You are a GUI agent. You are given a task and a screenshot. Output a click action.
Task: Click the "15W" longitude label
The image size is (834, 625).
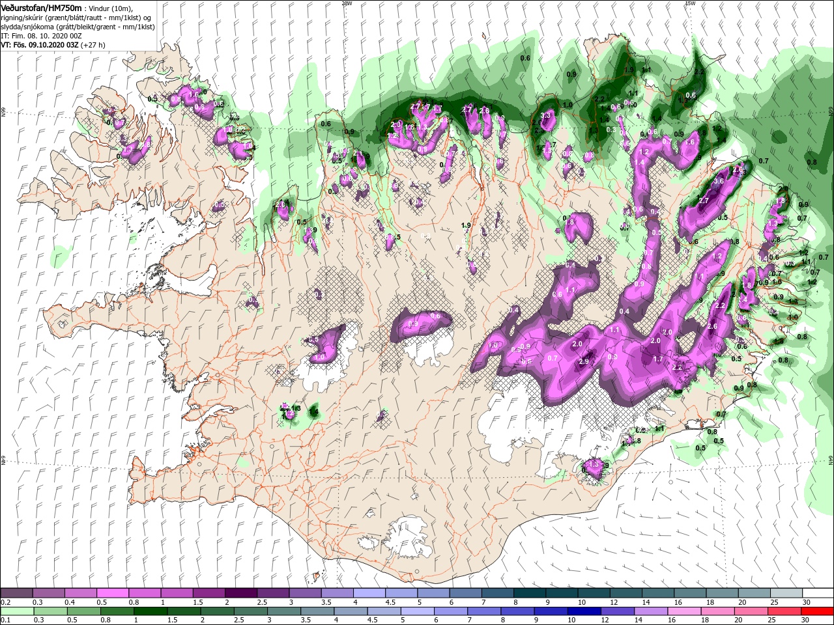click(x=690, y=3)
